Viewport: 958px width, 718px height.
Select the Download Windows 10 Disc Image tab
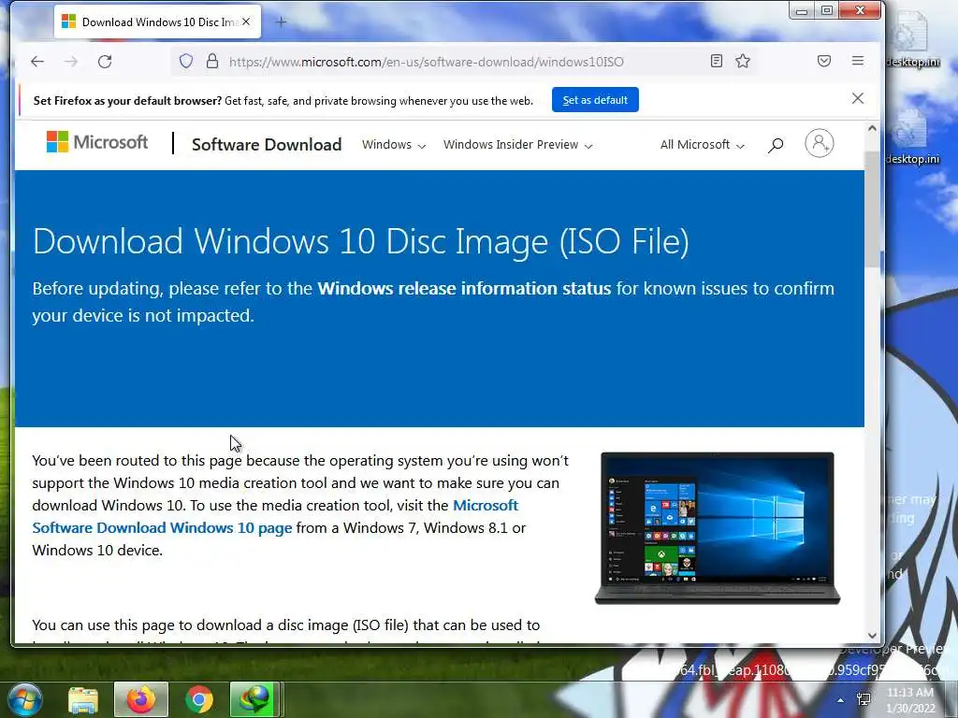click(x=157, y=22)
